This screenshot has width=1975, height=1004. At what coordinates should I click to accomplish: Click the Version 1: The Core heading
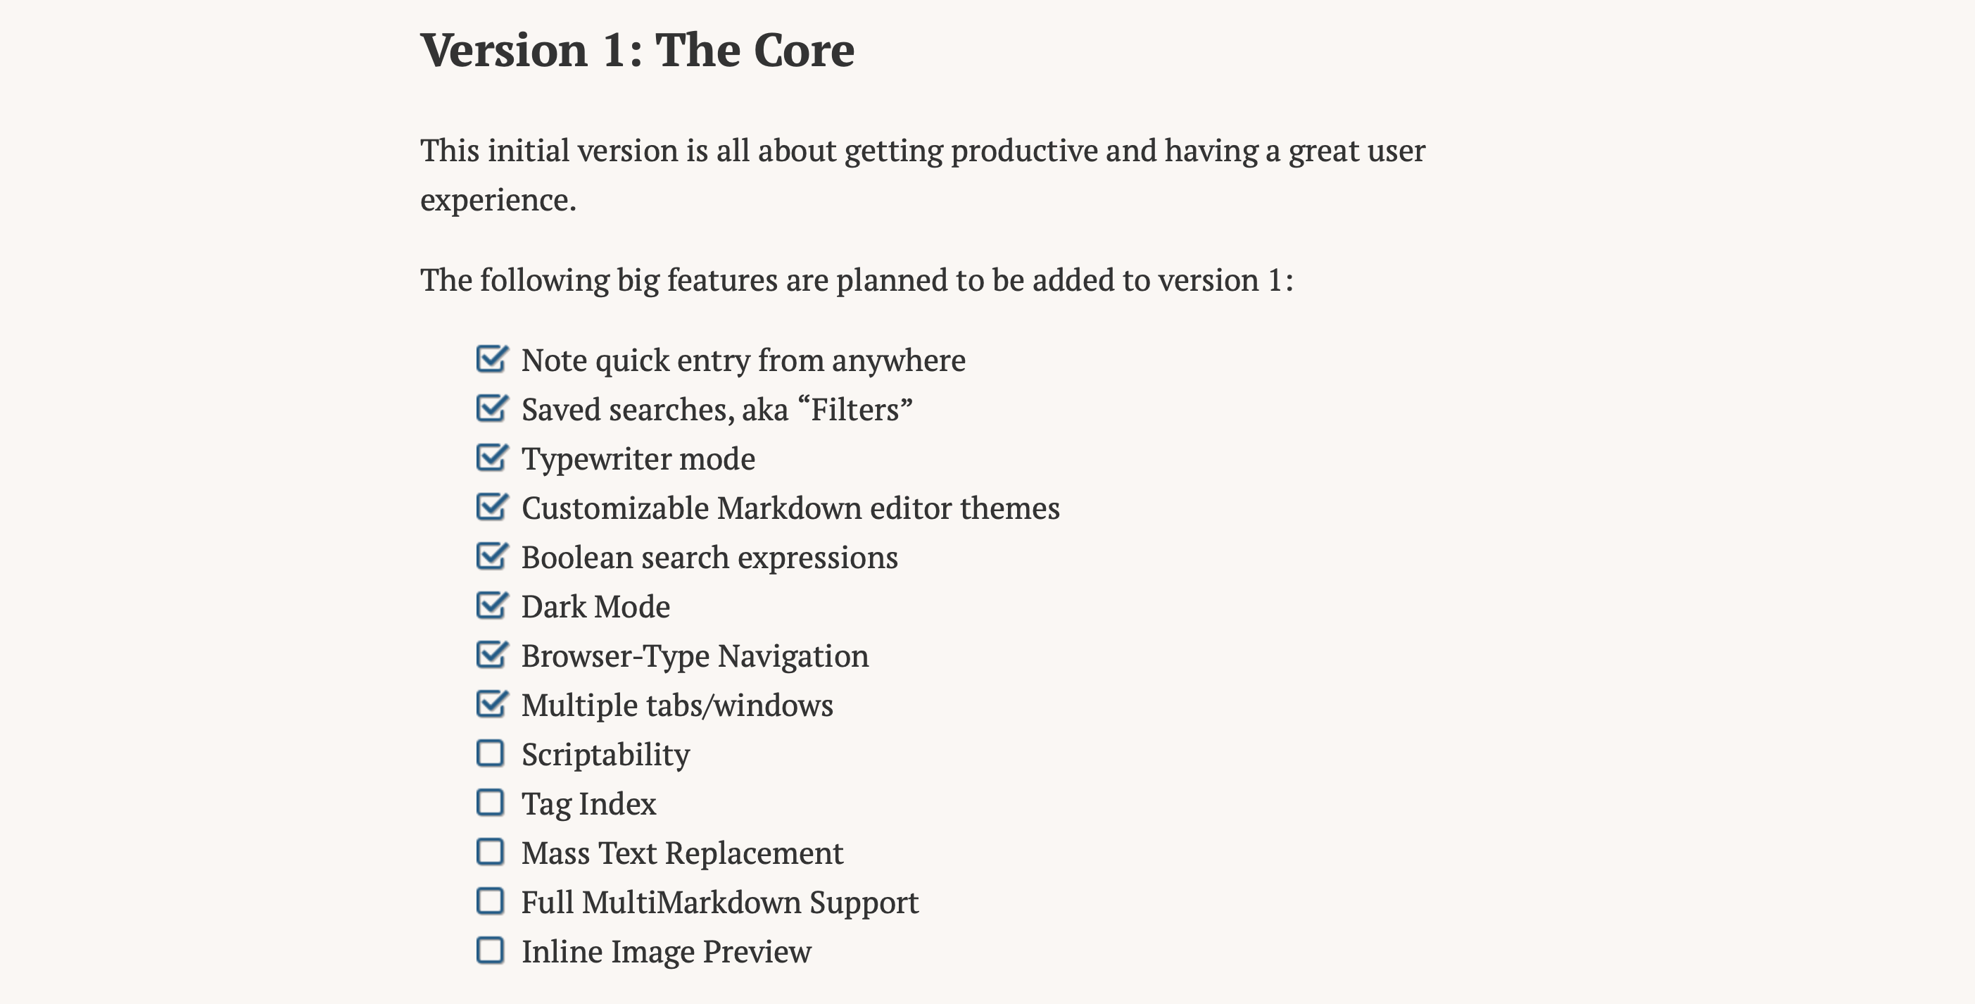(x=637, y=50)
